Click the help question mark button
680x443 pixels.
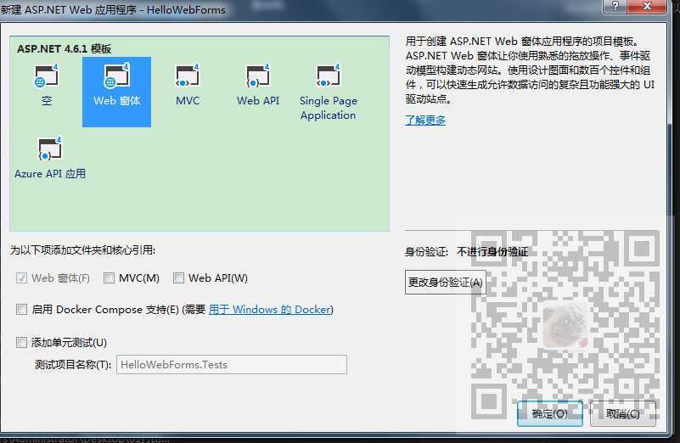615,7
